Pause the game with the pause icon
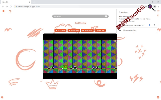 (115, 41)
